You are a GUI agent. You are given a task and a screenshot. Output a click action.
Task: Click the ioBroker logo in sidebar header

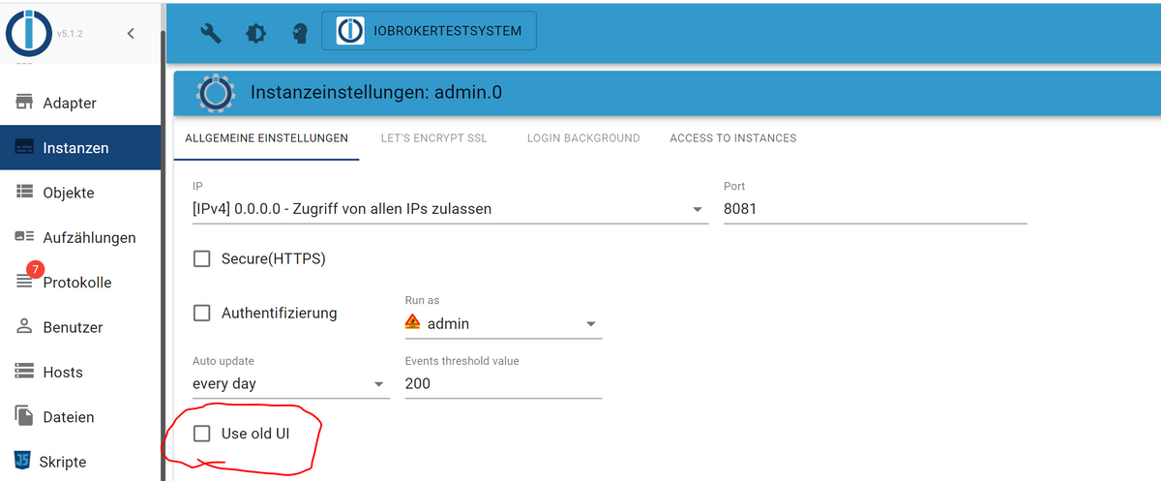click(x=29, y=32)
